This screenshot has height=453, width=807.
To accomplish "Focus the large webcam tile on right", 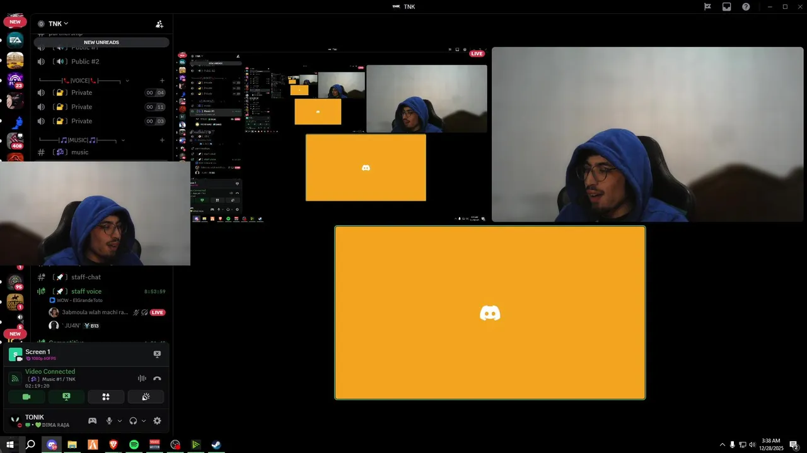I will [x=647, y=135].
